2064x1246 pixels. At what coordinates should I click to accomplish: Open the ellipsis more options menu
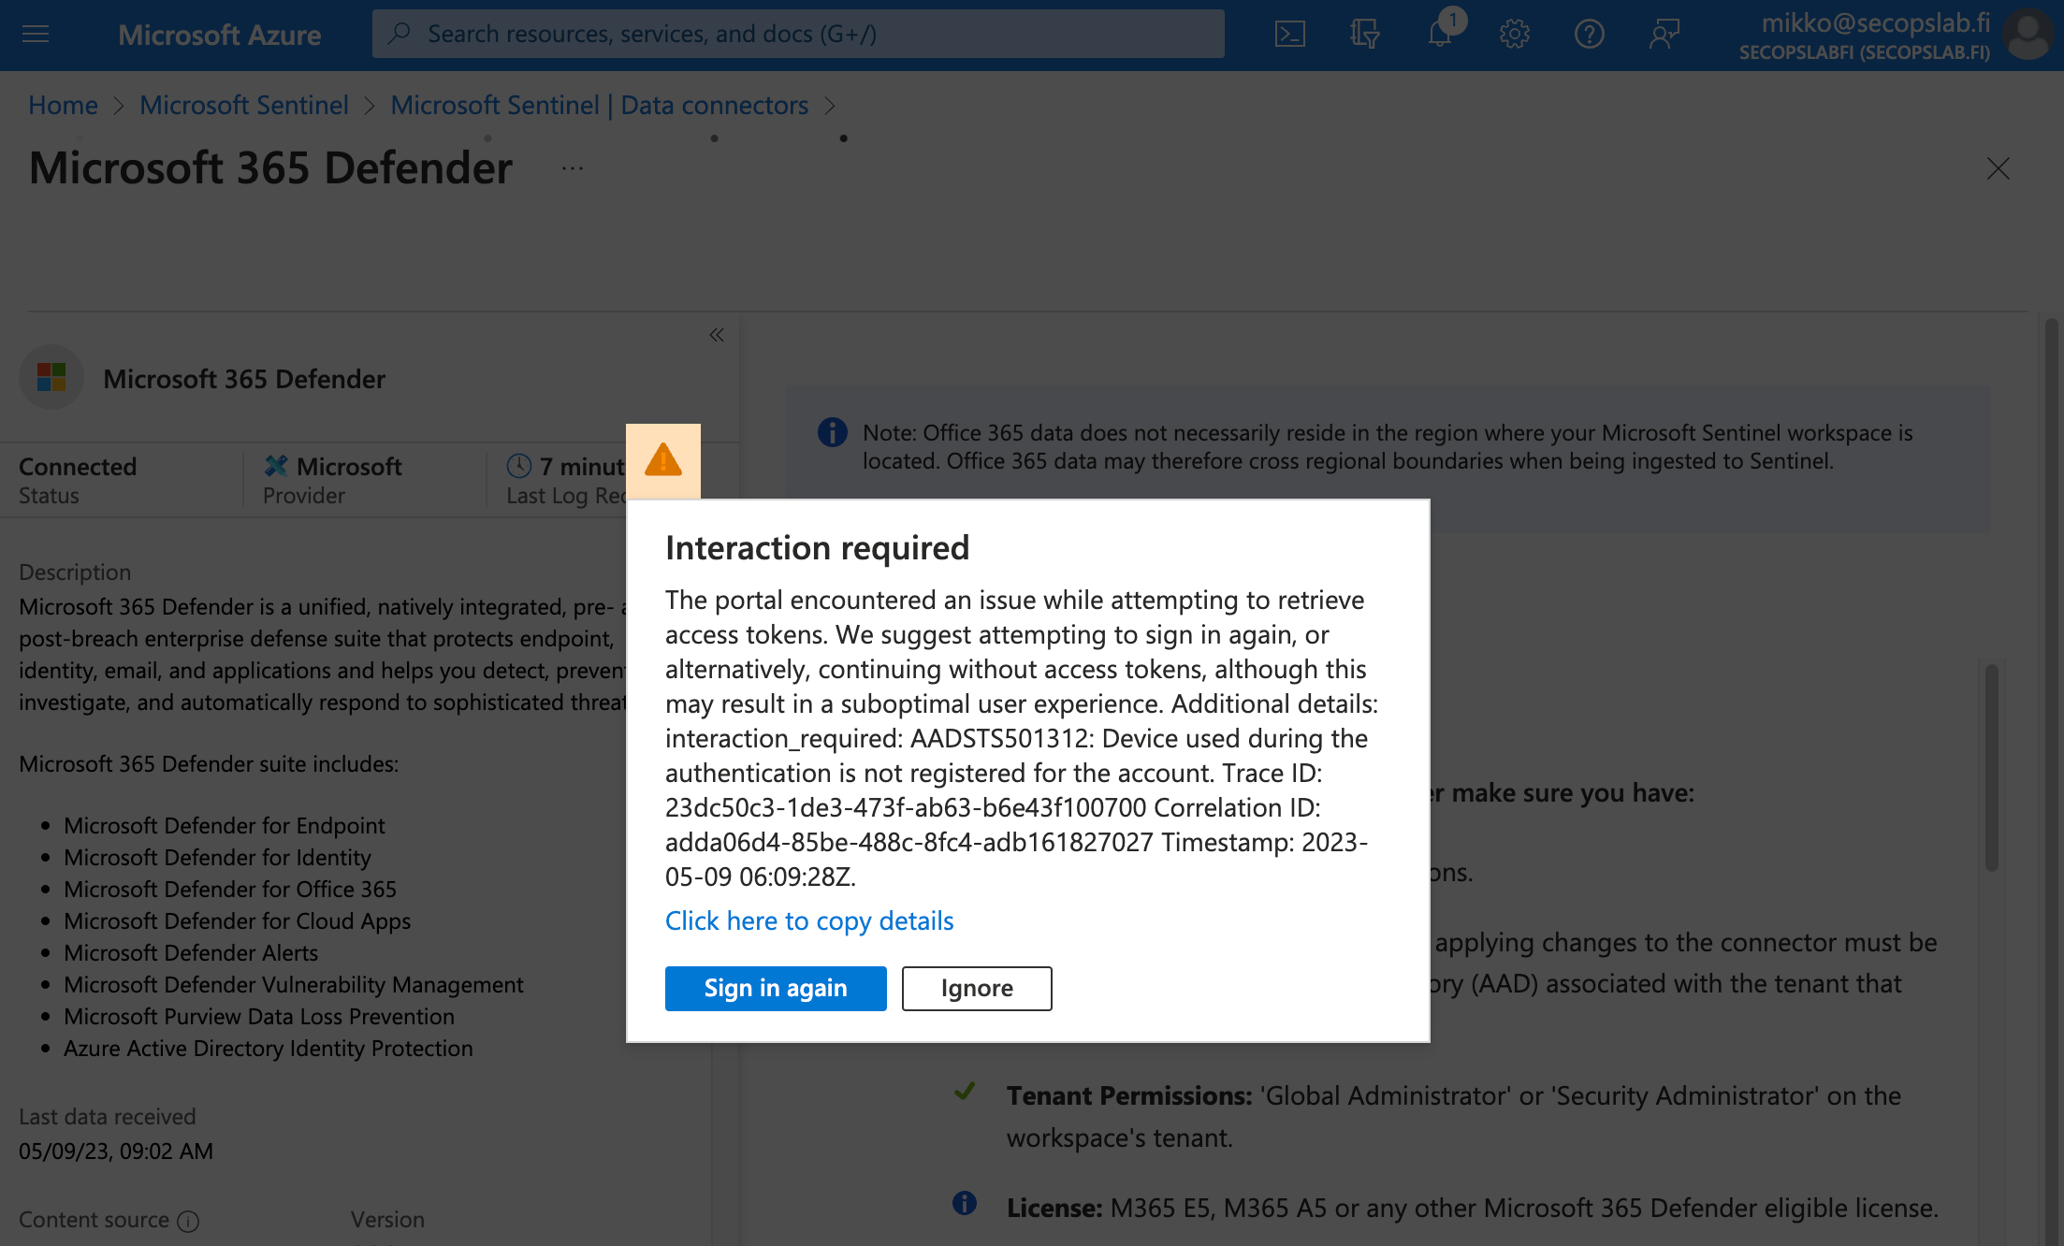tap(573, 168)
